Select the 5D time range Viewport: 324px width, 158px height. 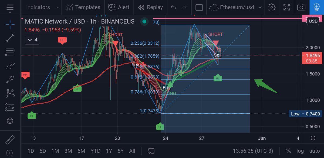[x=42, y=151]
